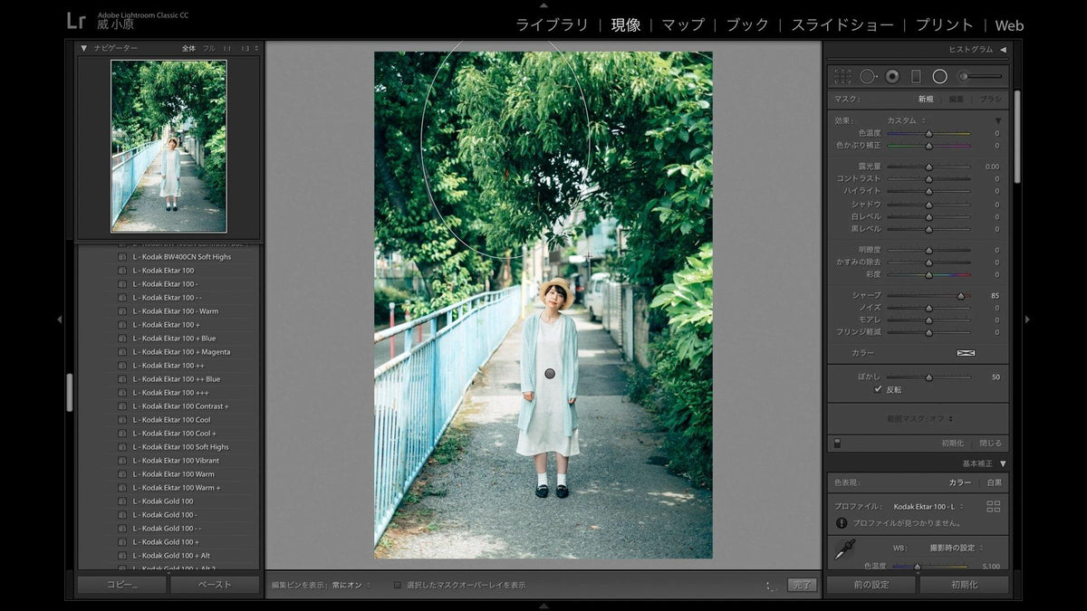
Task: Open the profile browser grid icon
Action: pos(994,507)
